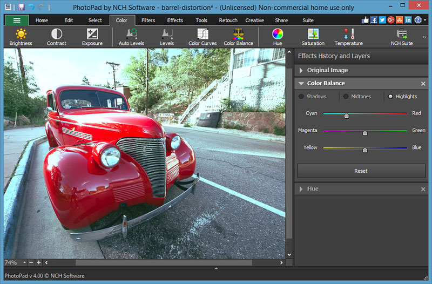Expand the Hue effect layer

[301, 189]
